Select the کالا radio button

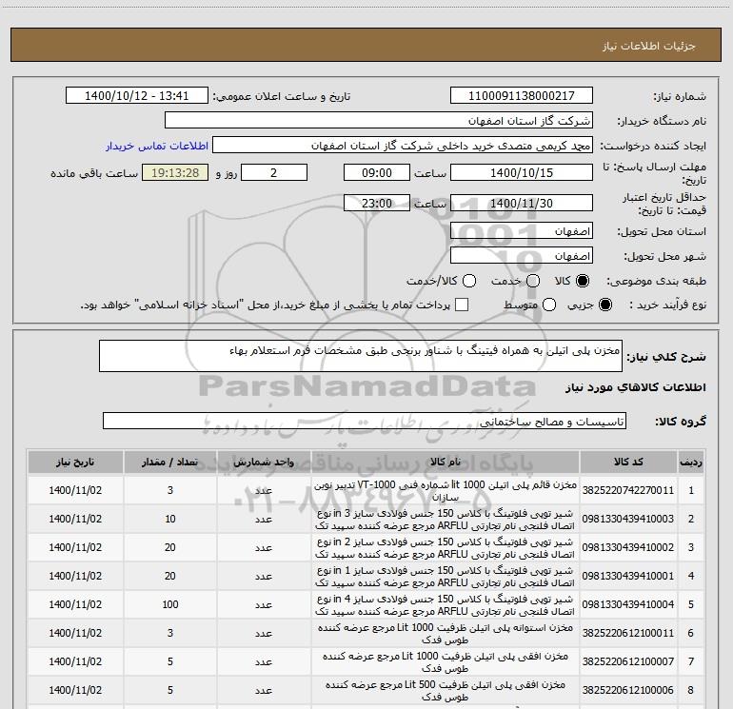[583, 281]
